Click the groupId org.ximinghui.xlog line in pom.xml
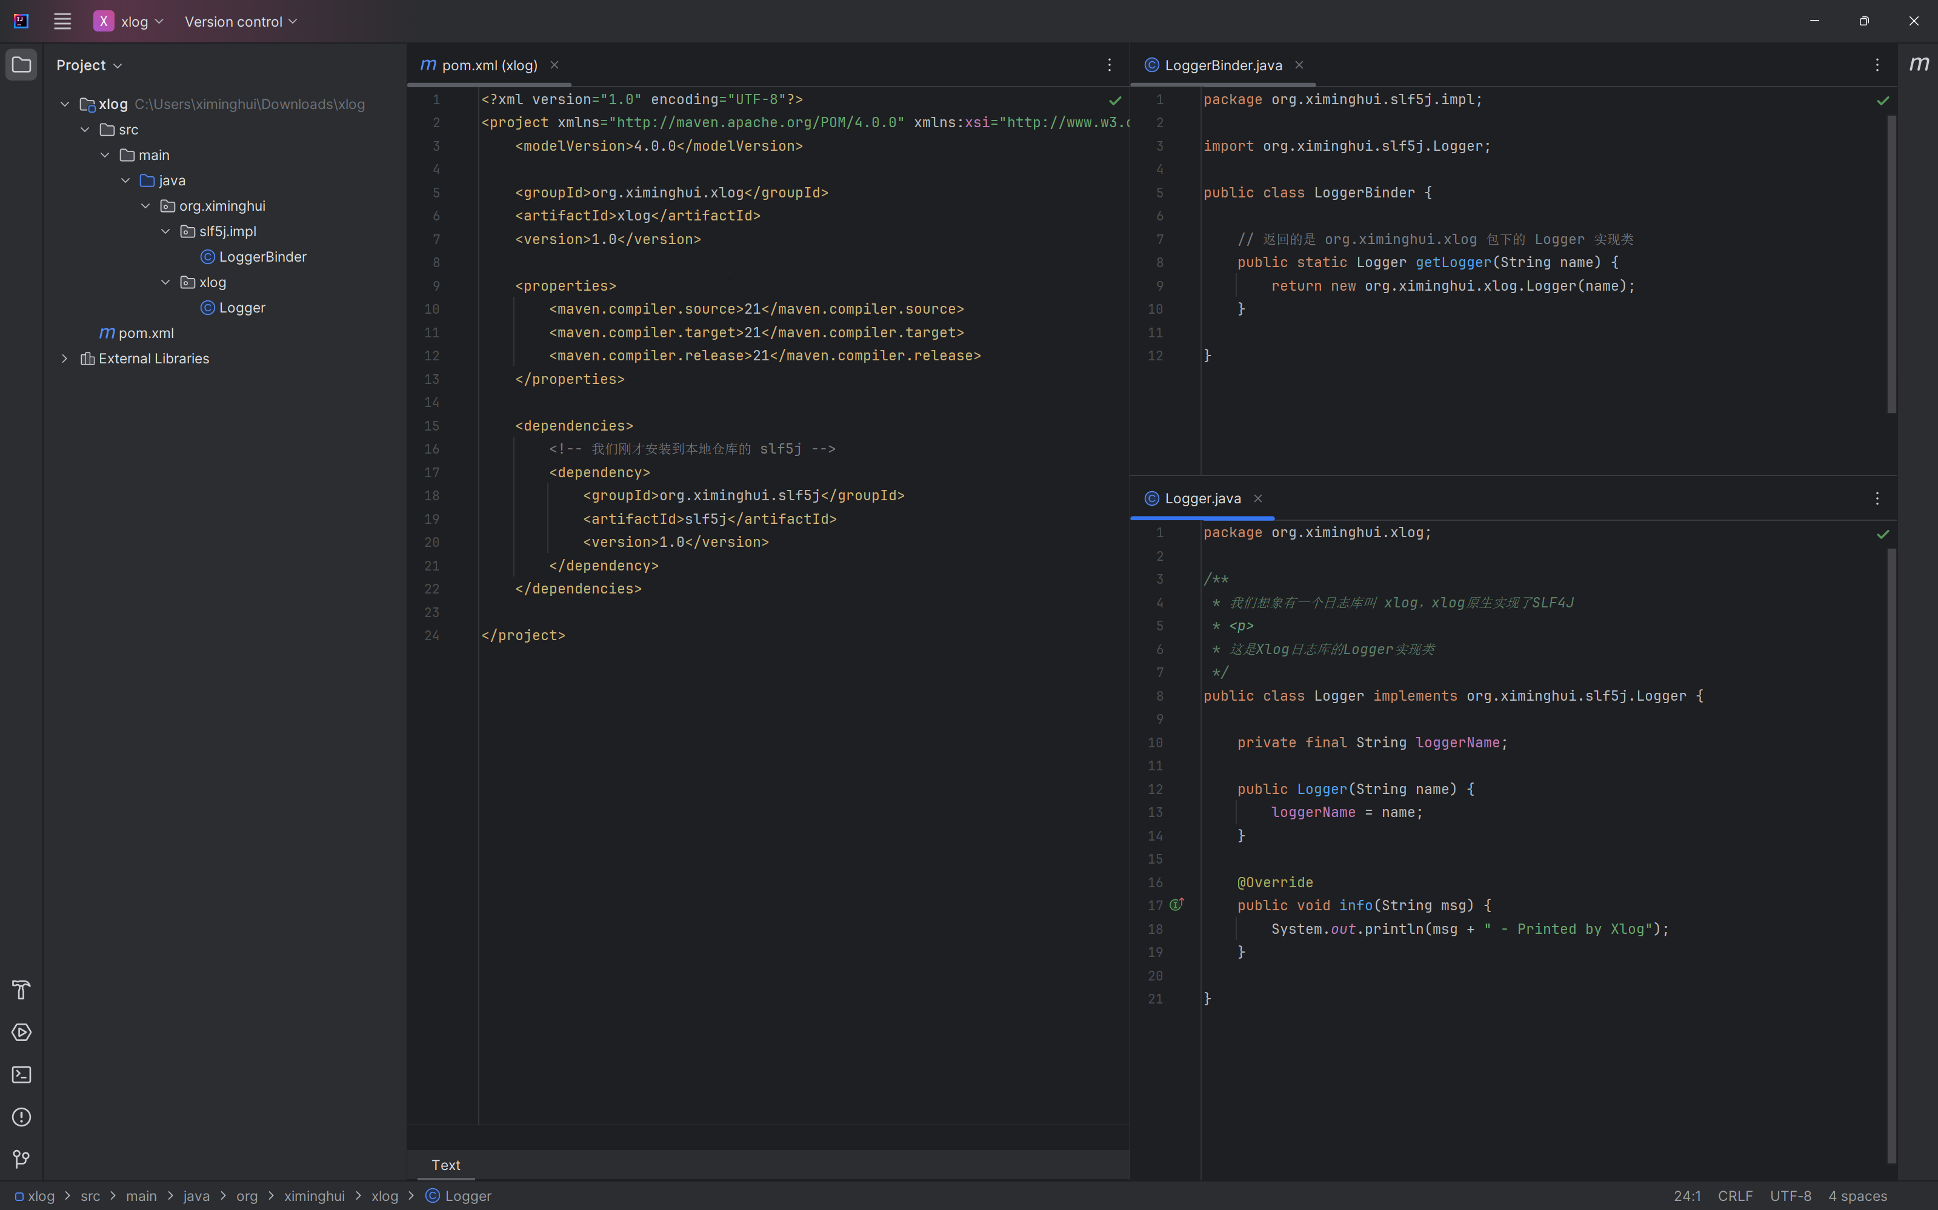 pos(671,193)
